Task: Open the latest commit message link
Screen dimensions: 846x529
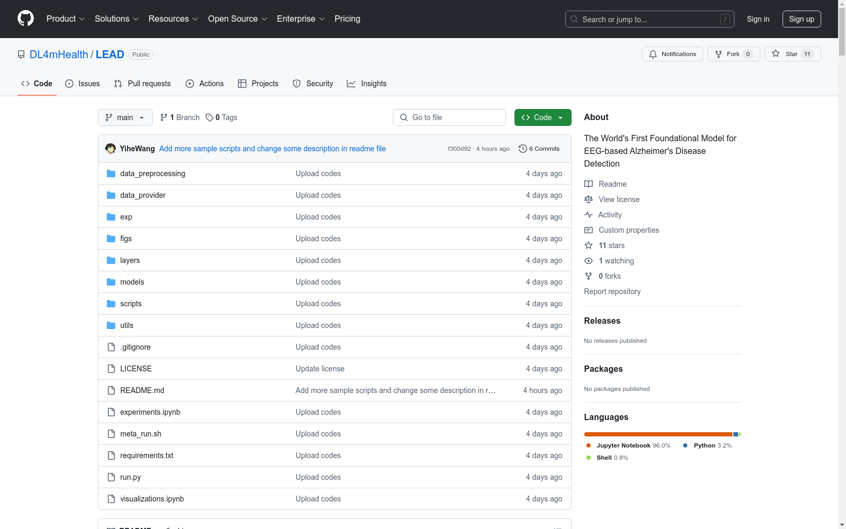Action: click(272, 149)
